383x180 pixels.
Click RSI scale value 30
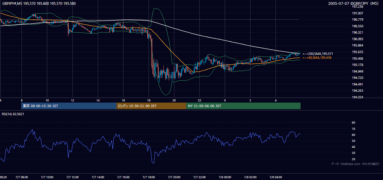(x=353, y=153)
